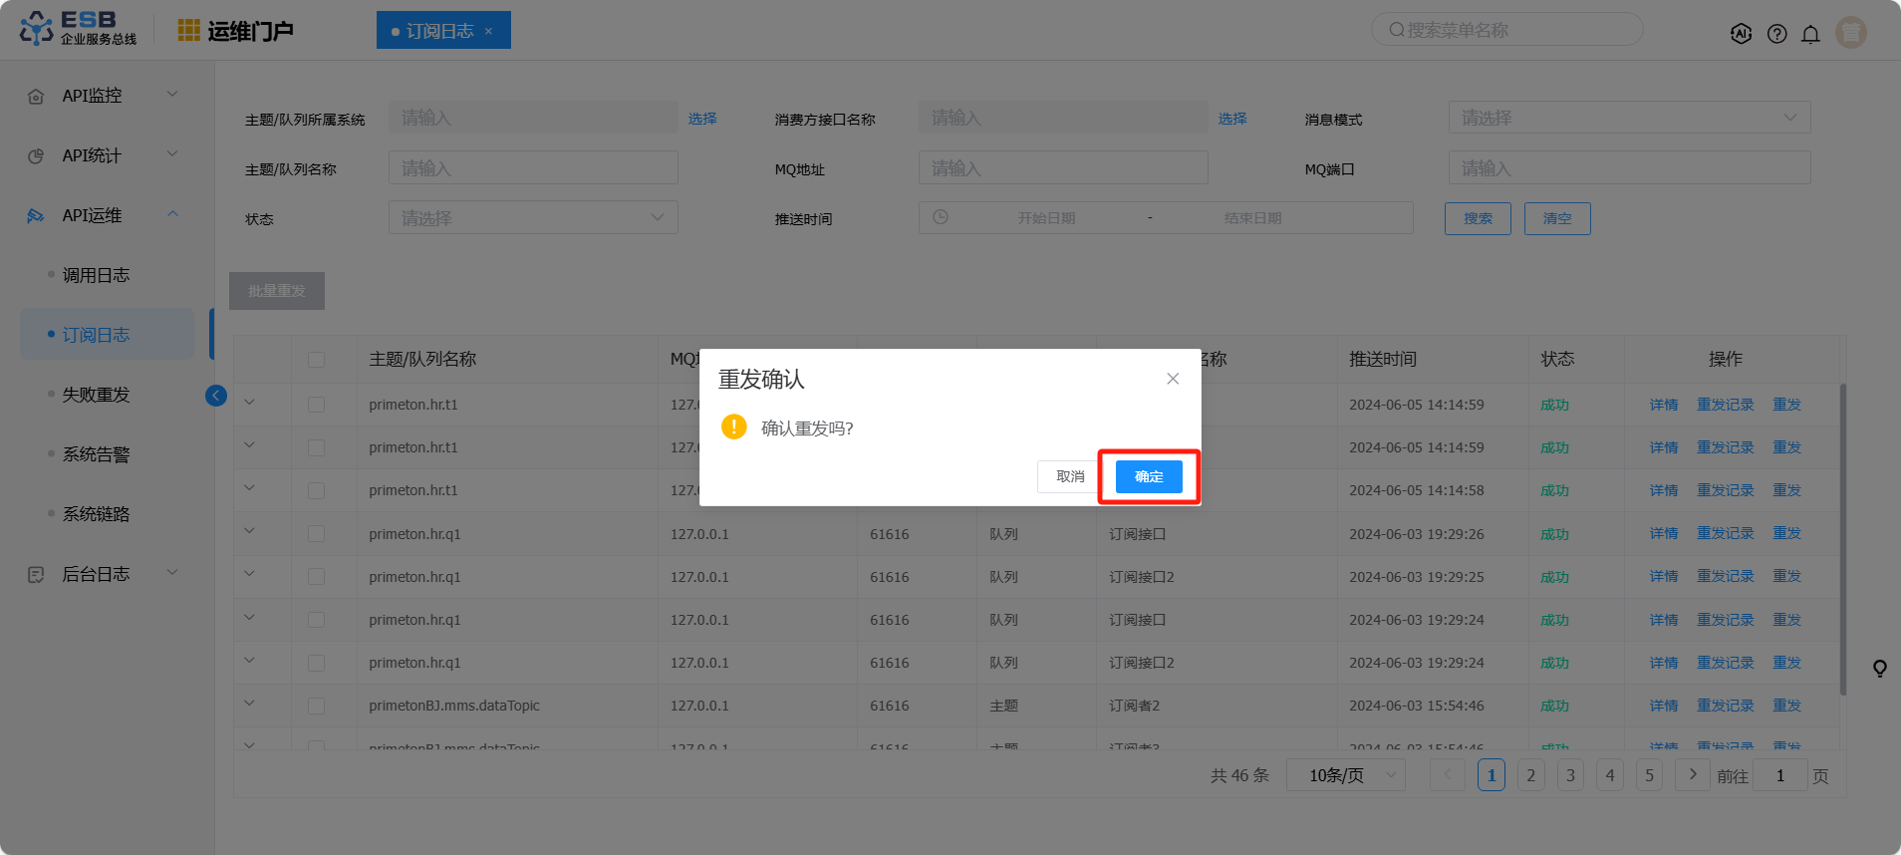This screenshot has width=1901, height=855.
Task: Collapse the sidebar with blue arrow button
Action: click(216, 396)
